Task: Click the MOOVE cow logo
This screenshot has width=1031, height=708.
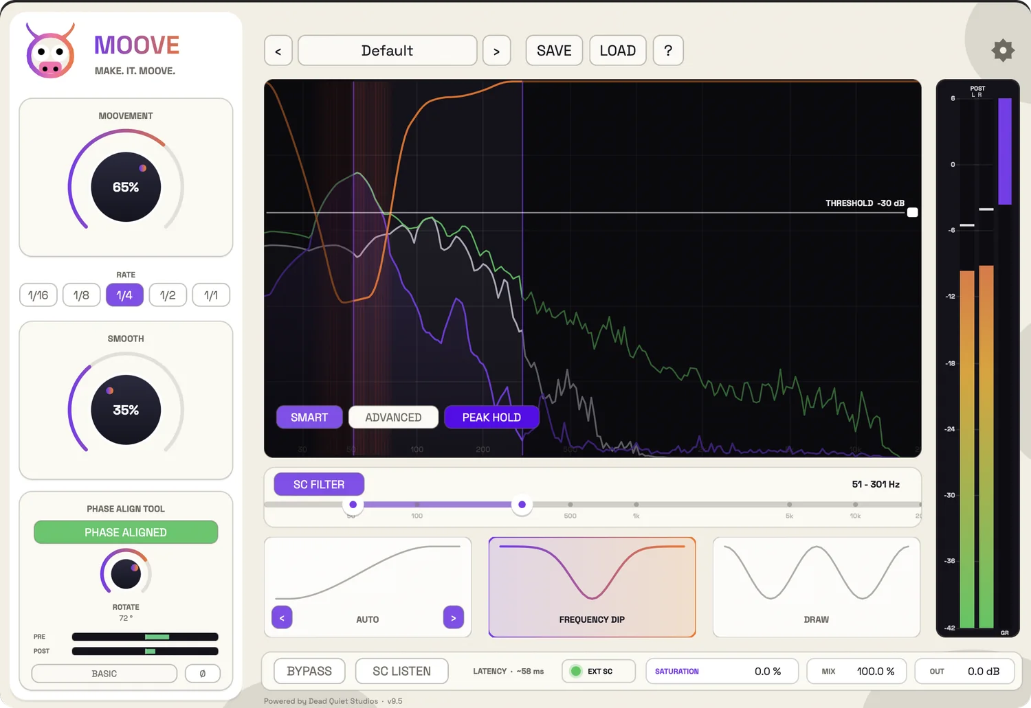Action: 50,51
